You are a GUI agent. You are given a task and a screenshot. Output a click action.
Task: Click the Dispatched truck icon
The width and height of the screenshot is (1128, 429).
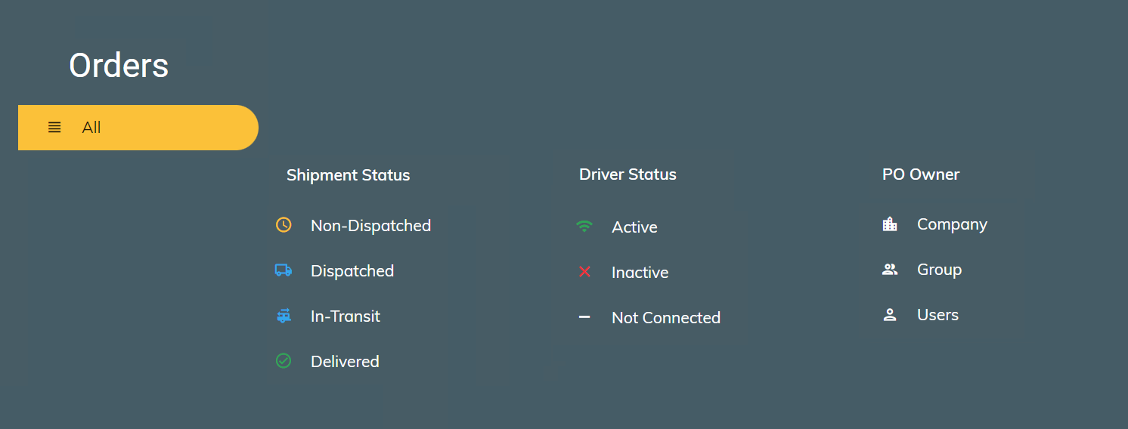(x=284, y=270)
